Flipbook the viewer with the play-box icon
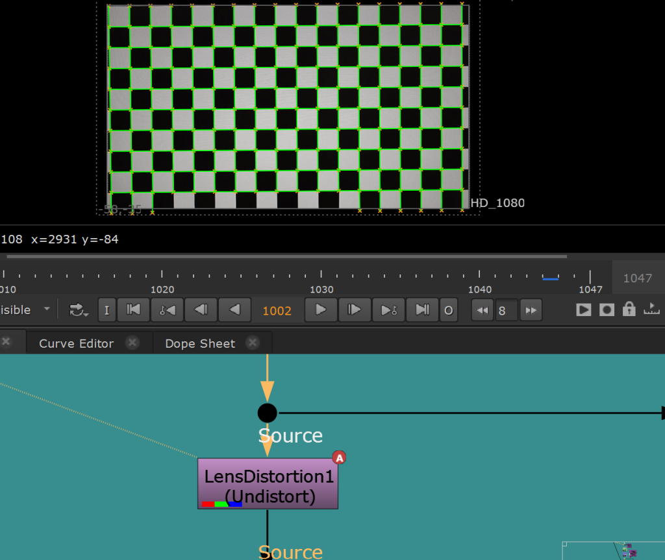 click(584, 310)
